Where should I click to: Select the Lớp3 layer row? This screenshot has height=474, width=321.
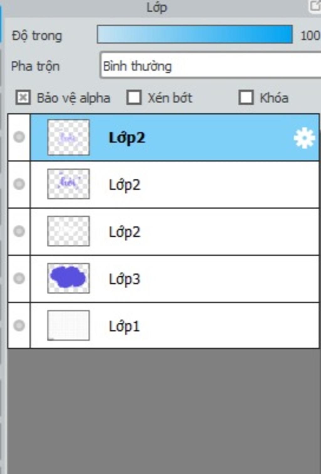point(175,279)
